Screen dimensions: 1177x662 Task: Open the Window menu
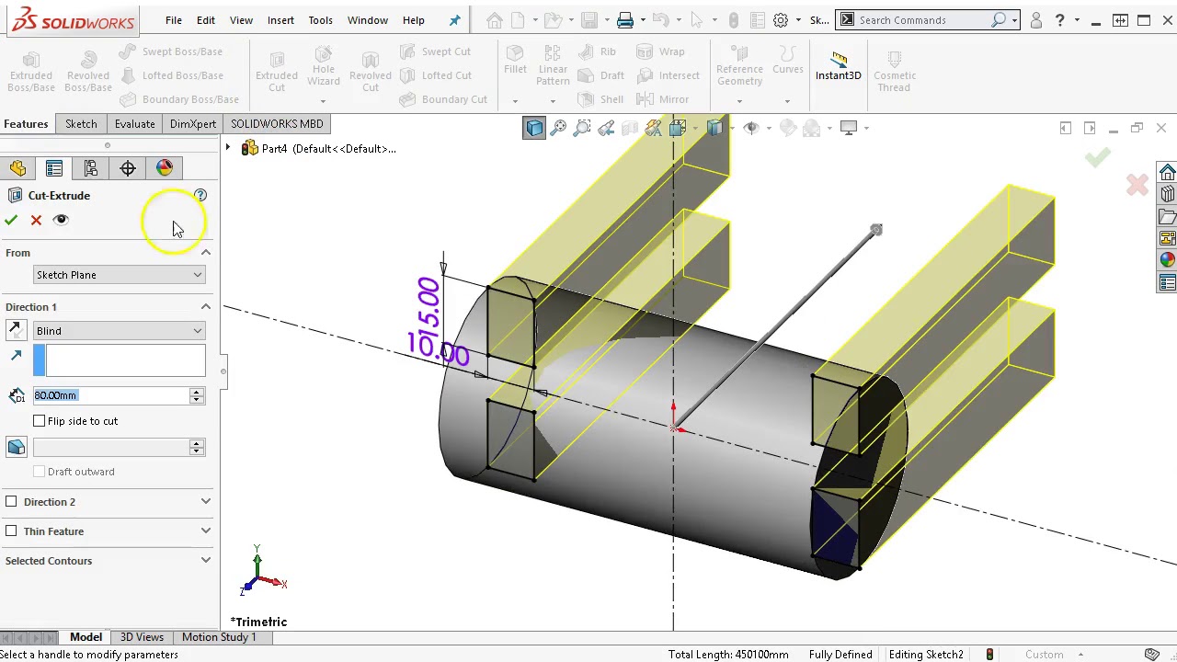(x=367, y=20)
